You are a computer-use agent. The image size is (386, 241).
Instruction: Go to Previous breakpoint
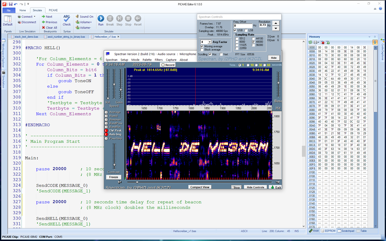pos(49,22)
